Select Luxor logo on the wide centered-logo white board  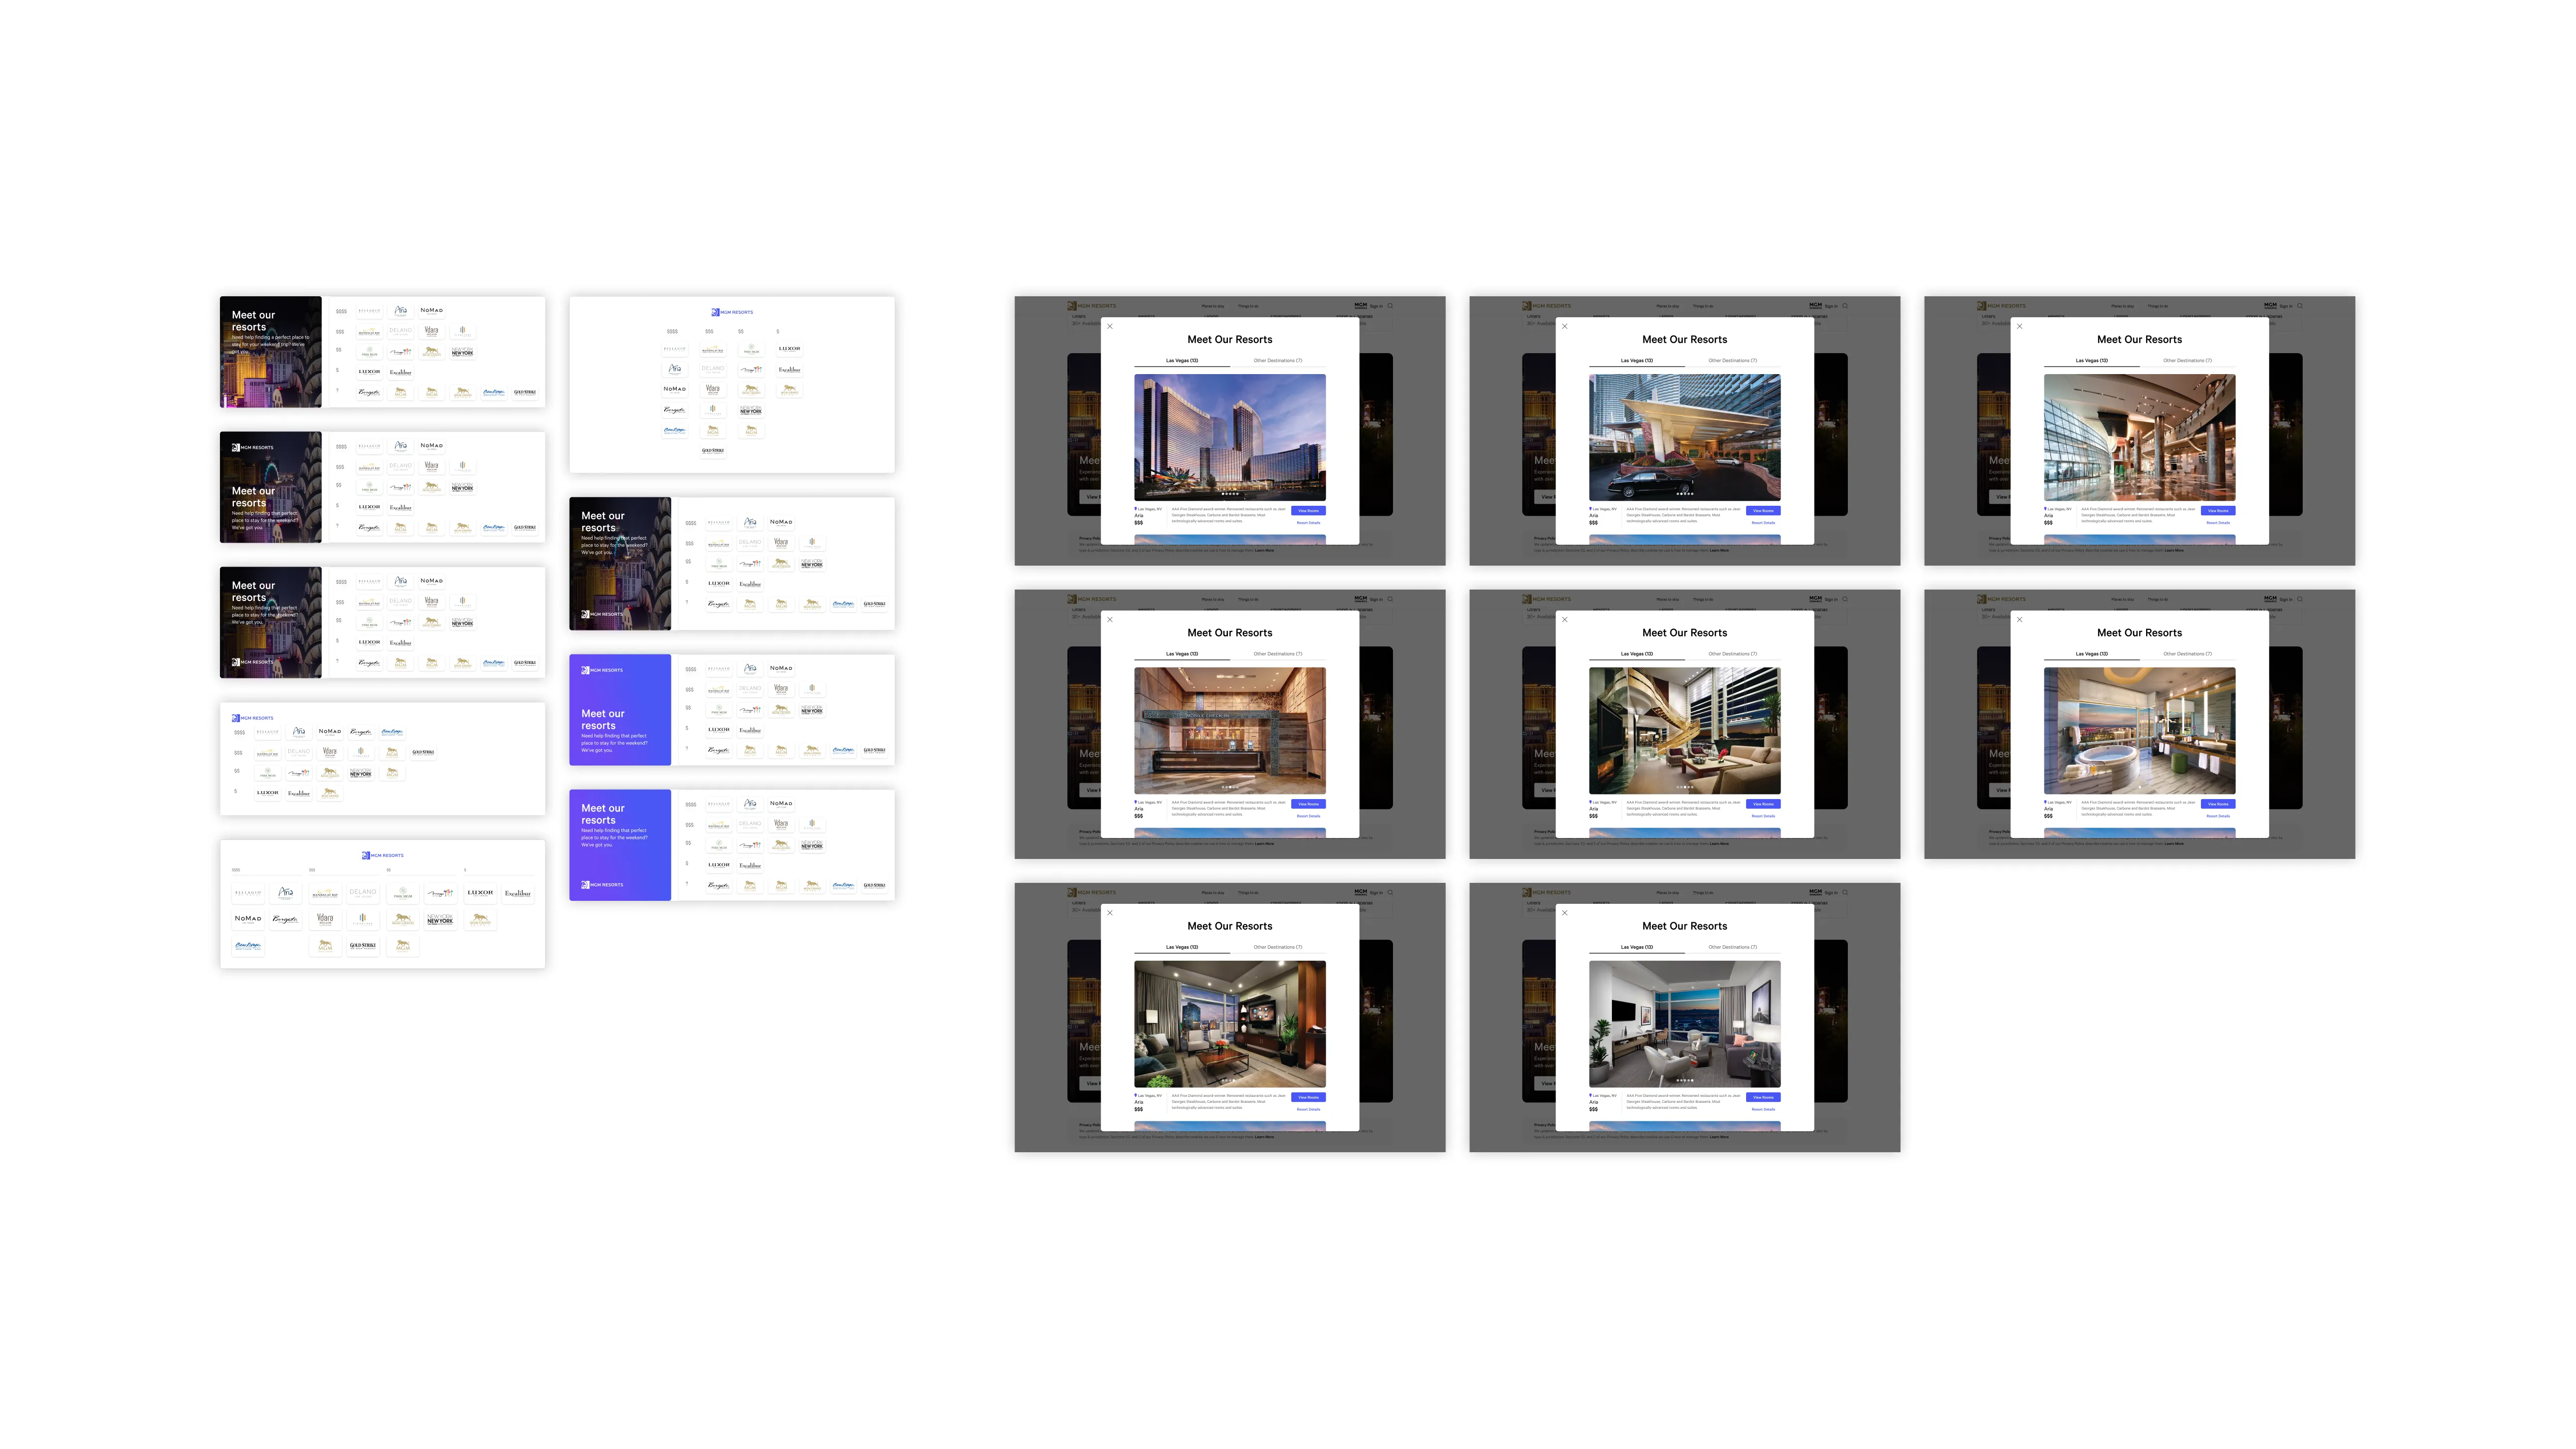coord(480,892)
